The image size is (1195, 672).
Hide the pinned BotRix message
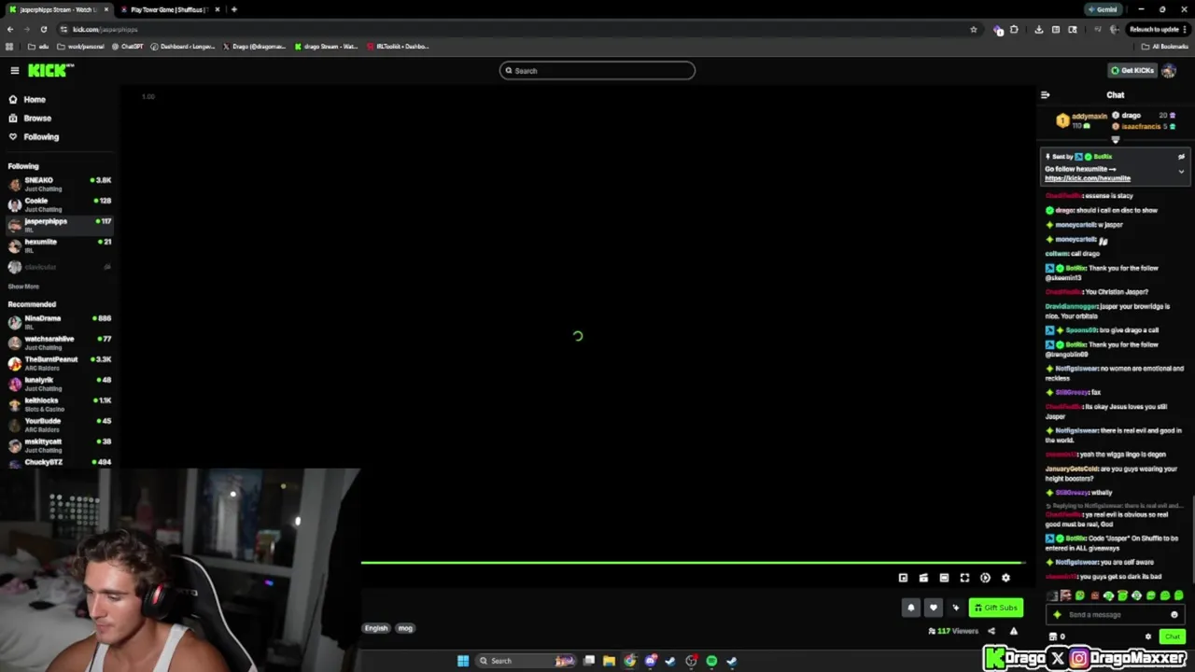pos(1181,157)
